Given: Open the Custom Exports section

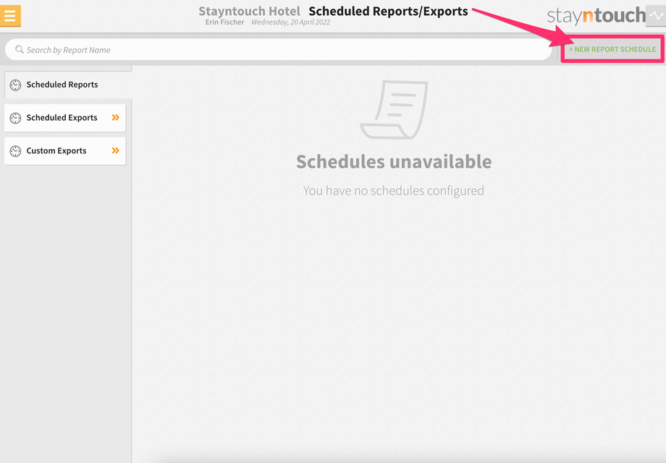Looking at the screenshot, I should point(65,151).
